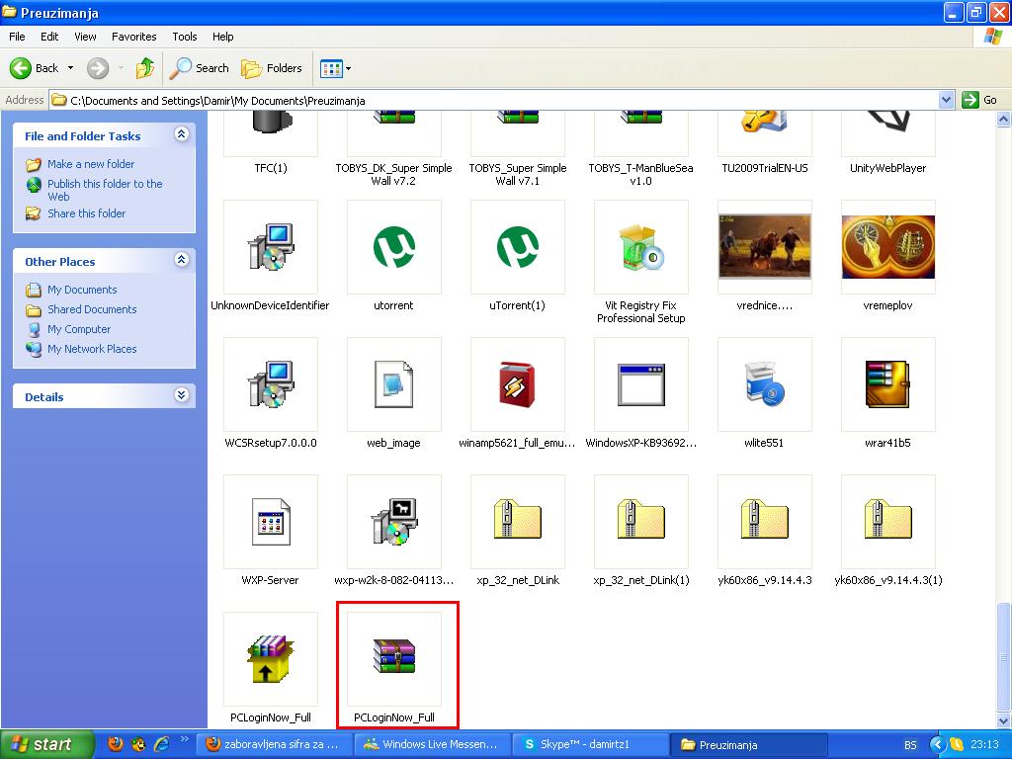Go to My Documents link
Viewport: 1012px width, 759px height.
pyautogui.click(x=82, y=290)
